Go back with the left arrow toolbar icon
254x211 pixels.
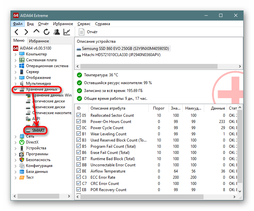coord(17,32)
